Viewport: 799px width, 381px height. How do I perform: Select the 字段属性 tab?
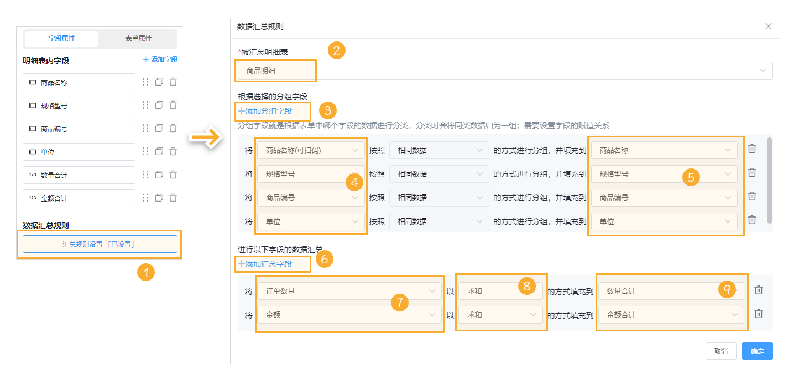pyautogui.click(x=61, y=39)
